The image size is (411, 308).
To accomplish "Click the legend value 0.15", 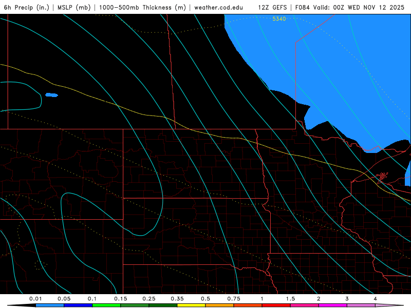I will [x=121, y=299].
